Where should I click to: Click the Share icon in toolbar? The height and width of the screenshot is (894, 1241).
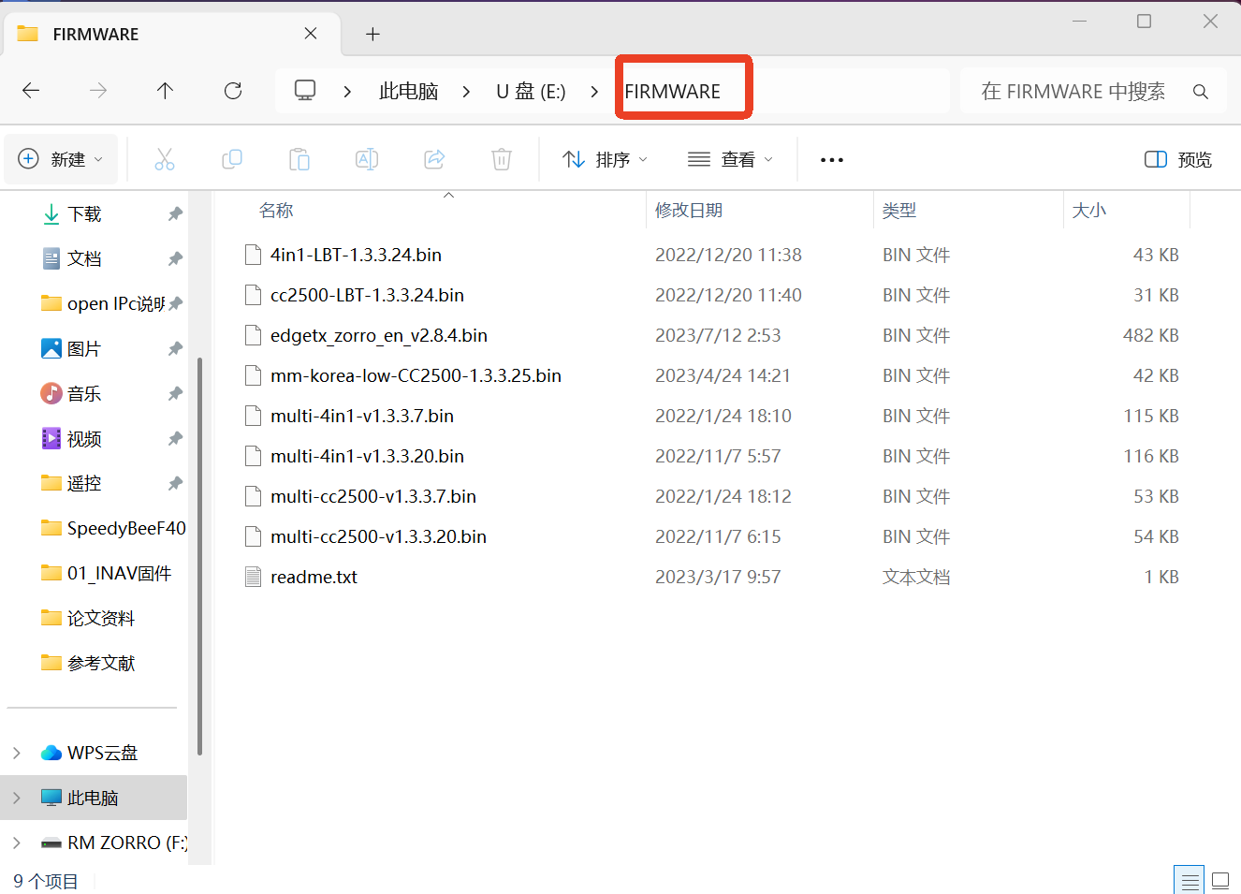coord(434,159)
